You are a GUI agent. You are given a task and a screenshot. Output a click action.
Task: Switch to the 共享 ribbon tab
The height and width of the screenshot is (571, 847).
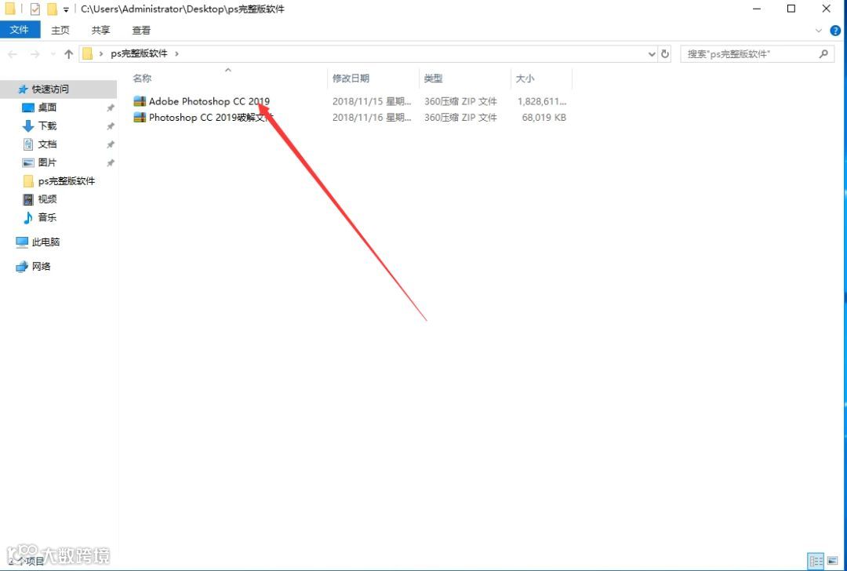(x=100, y=31)
